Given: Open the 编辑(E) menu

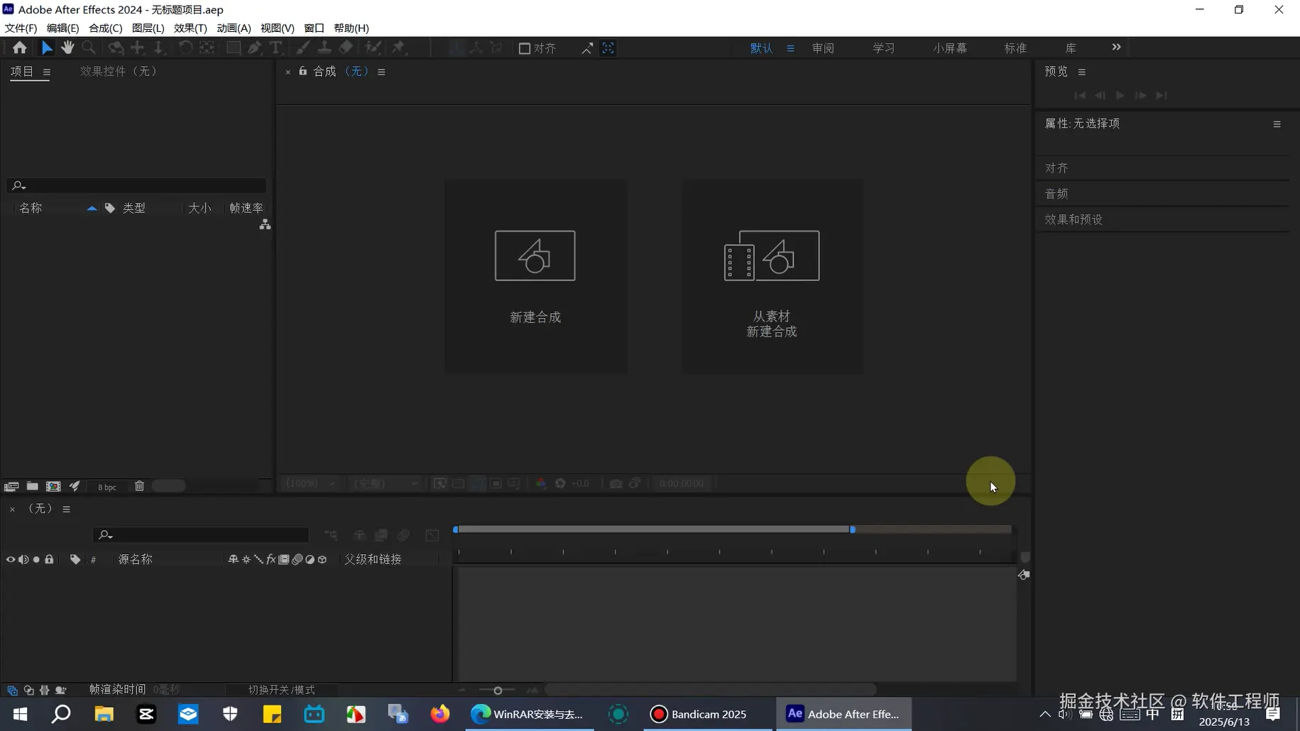Looking at the screenshot, I should point(62,28).
